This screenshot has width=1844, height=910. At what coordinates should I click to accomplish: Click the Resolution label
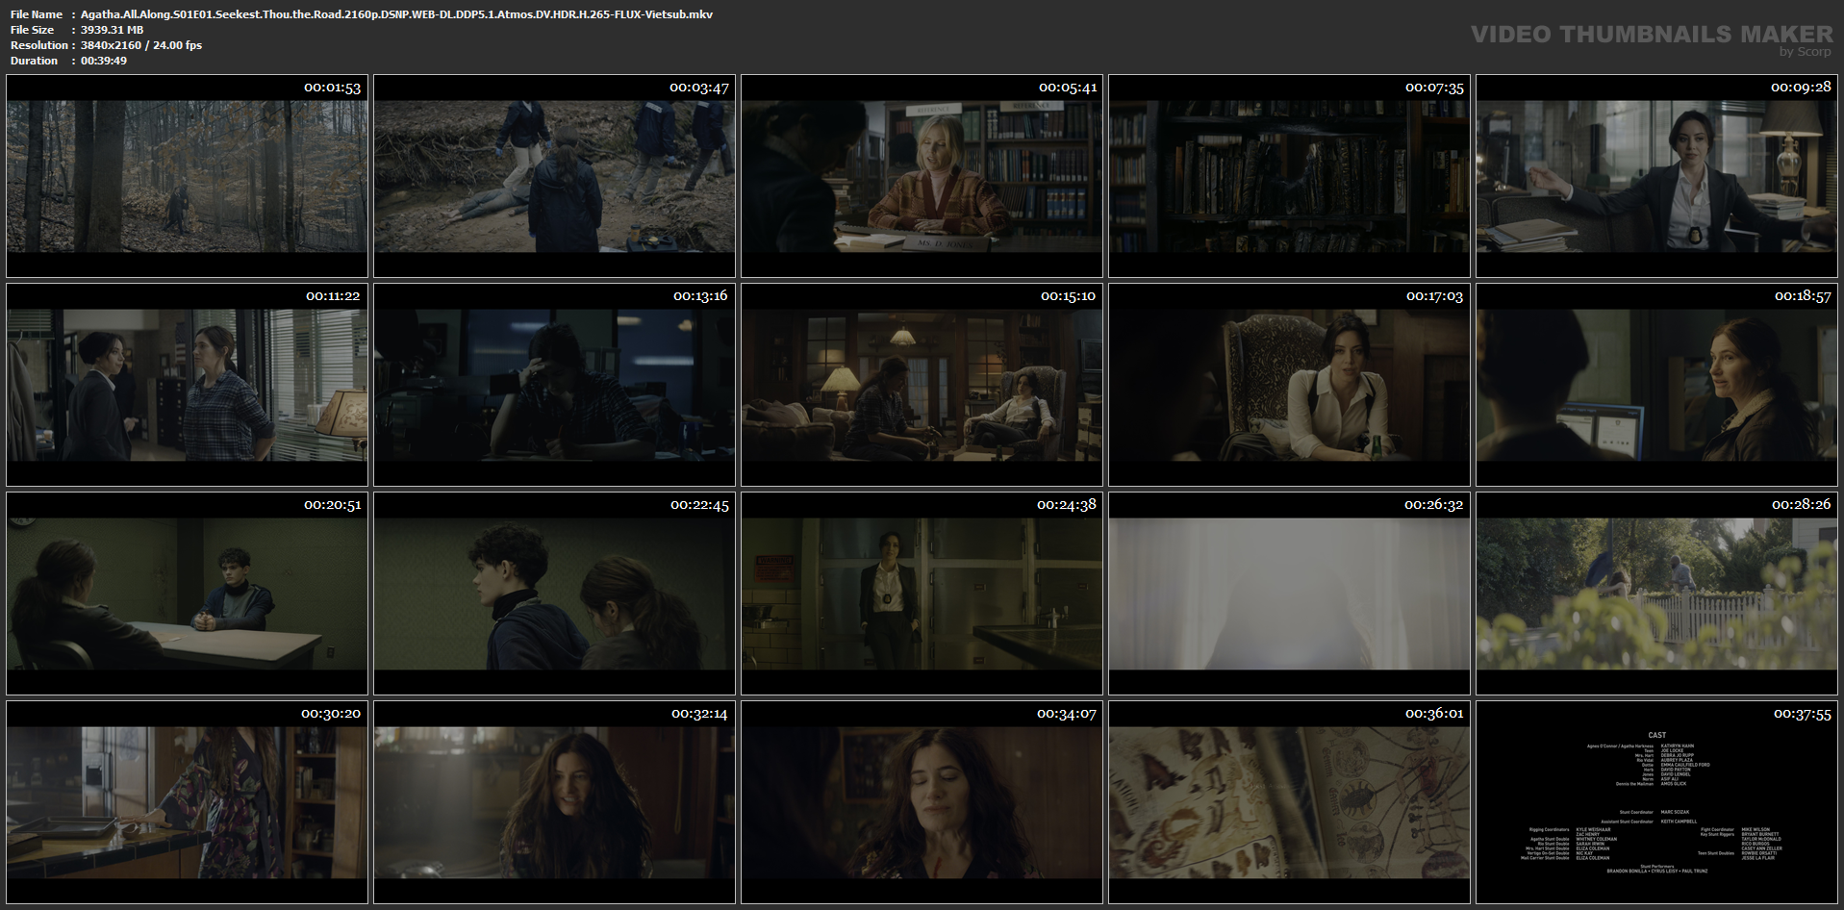39,45
